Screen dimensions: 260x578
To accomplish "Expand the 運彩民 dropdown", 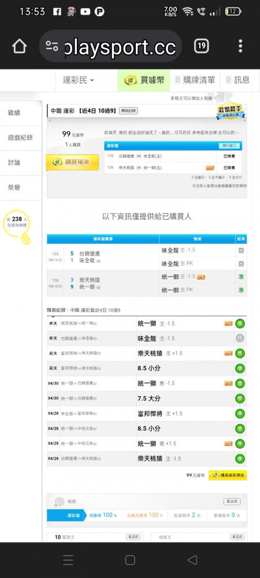I will pos(79,80).
